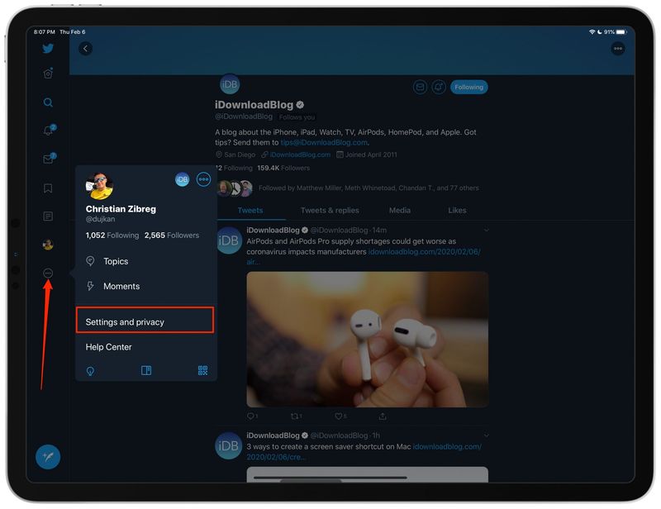The image size is (661, 509).
Task: Open profile overflow menu at top right
Action: (617, 49)
